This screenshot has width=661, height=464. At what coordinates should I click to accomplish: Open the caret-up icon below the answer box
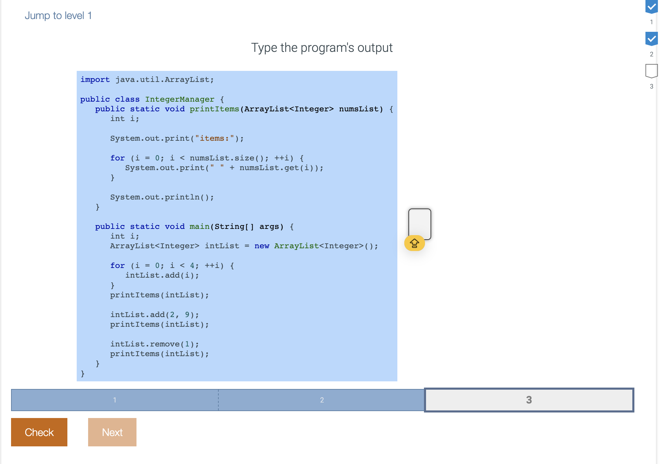[x=414, y=243]
